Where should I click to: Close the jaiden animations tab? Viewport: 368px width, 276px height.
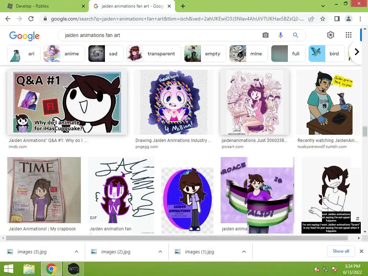pyautogui.click(x=169, y=6)
